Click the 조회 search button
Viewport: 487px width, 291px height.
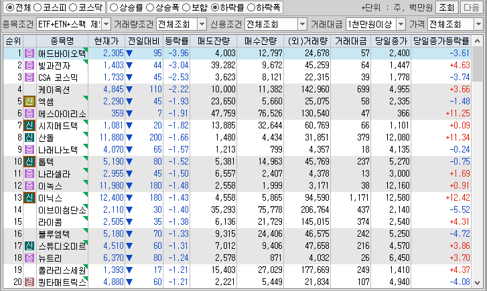(447, 7)
